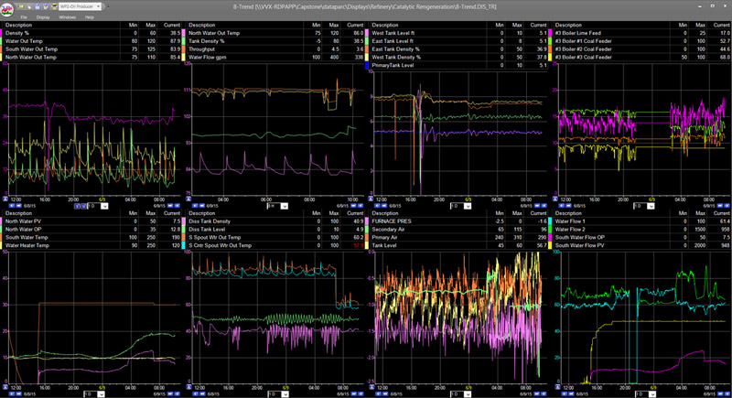
Task: Click the dataPARC trend application logo button
Action: (x=7, y=9)
